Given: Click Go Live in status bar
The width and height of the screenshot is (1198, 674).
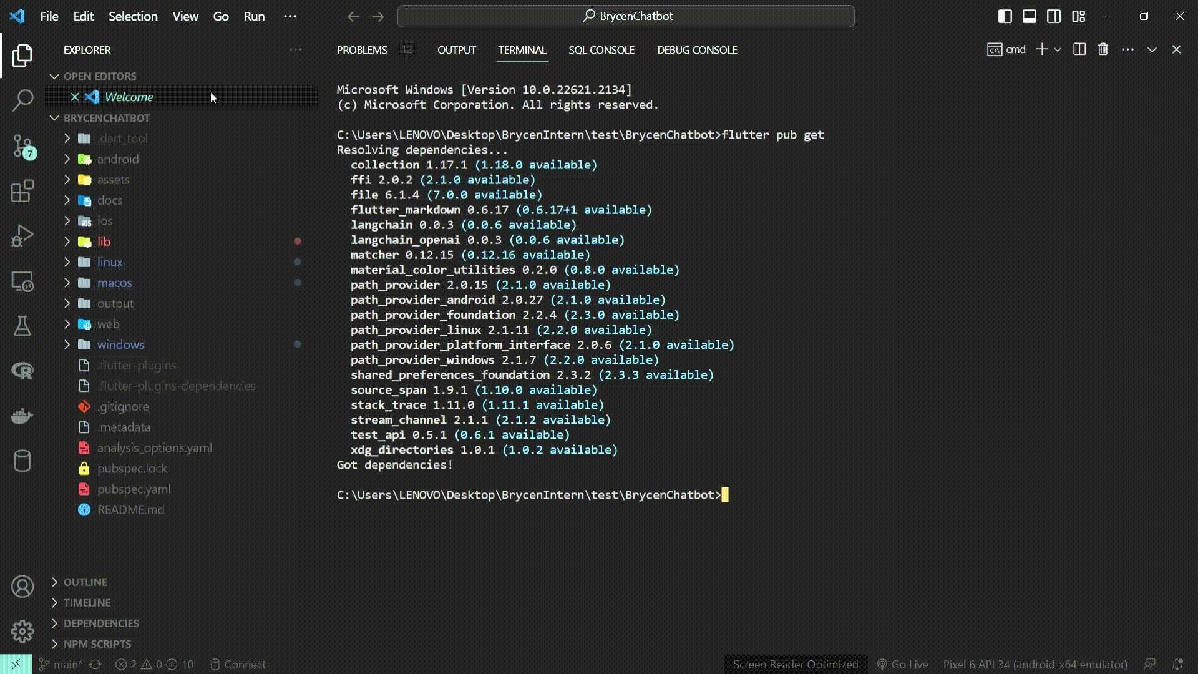Looking at the screenshot, I should click(902, 665).
